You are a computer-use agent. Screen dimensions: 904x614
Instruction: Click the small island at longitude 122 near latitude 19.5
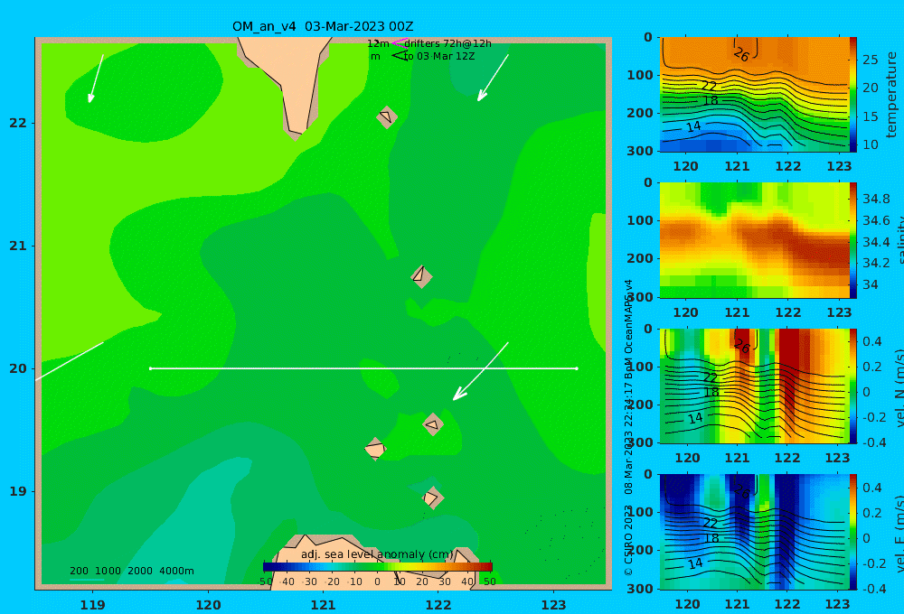pos(433,424)
